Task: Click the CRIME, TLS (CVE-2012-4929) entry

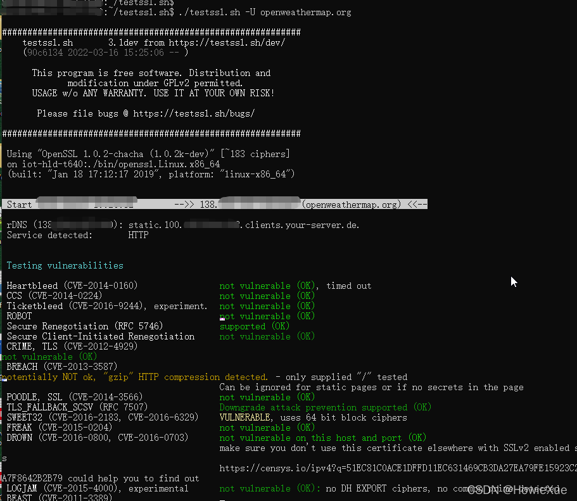Action: click(x=72, y=346)
